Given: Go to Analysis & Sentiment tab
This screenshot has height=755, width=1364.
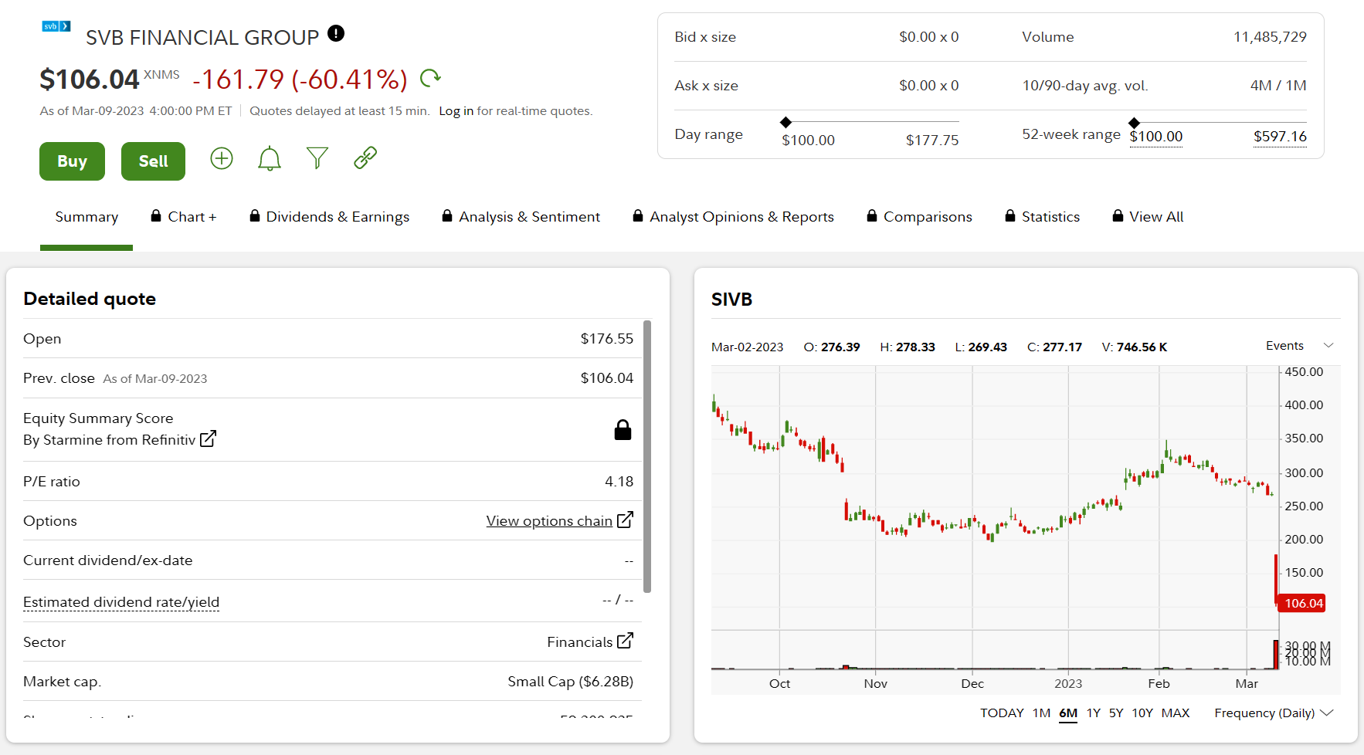Looking at the screenshot, I should 521,217.
